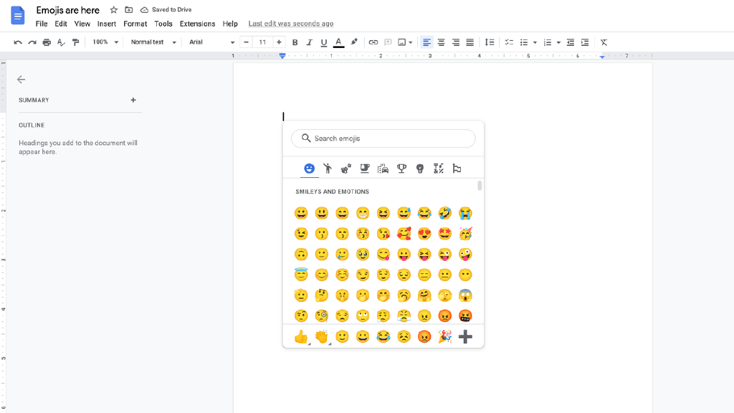Image resolution: width=734 pixels, height=413 pixels.
Task: Toggle underline formatting
Action: pyautogui.click(x=323, y=42)
